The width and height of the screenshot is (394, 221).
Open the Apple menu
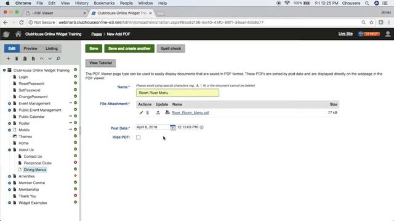[x=7, y=3]
